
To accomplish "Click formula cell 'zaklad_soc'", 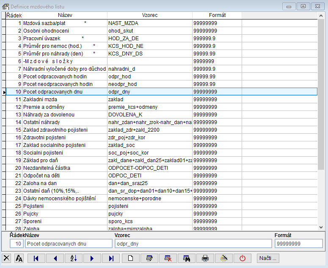I will click(x=150, y=145).
